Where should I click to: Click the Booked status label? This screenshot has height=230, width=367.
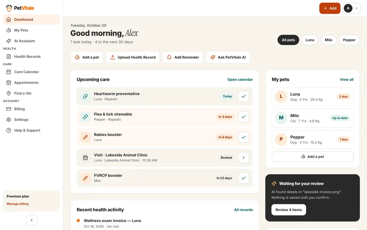point(226,157)
